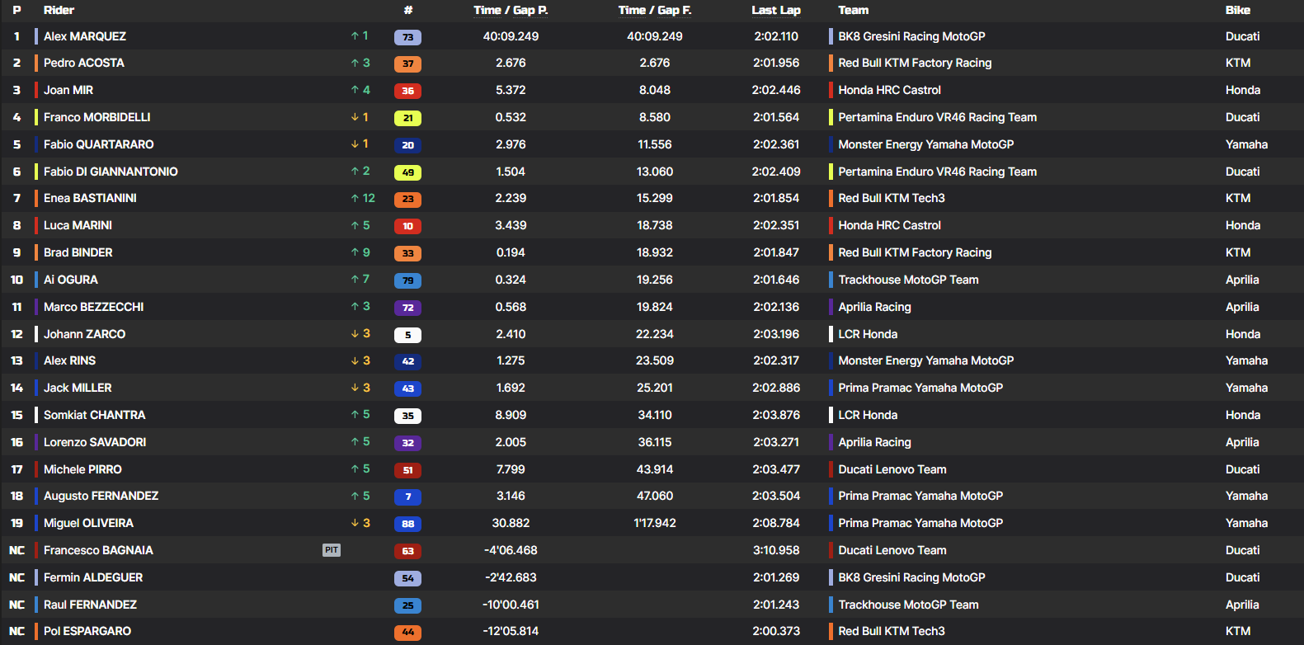This screenshot has height=645, width=1304.
Task: Click the orange number 44 badge
Action: tap(407, 633)
